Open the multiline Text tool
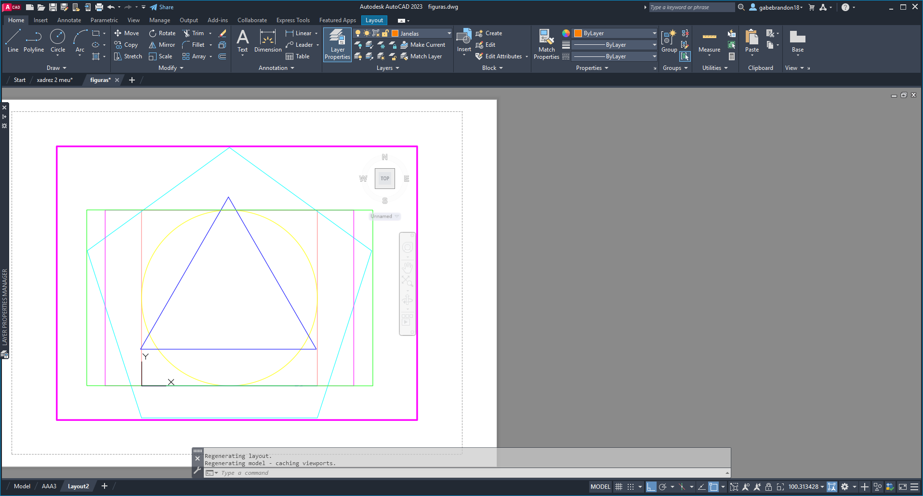The width and height of the screenshot is (923, 496). click(x=242, y=41)
